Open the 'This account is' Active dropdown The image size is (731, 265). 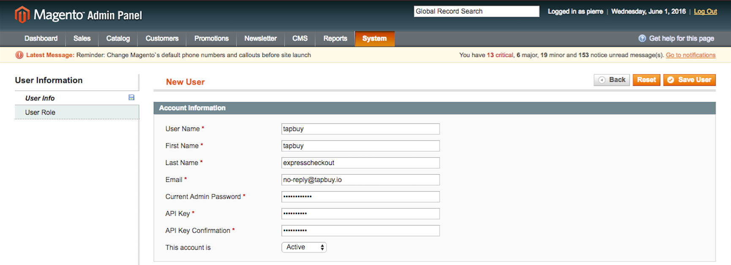tap(304, 247)
